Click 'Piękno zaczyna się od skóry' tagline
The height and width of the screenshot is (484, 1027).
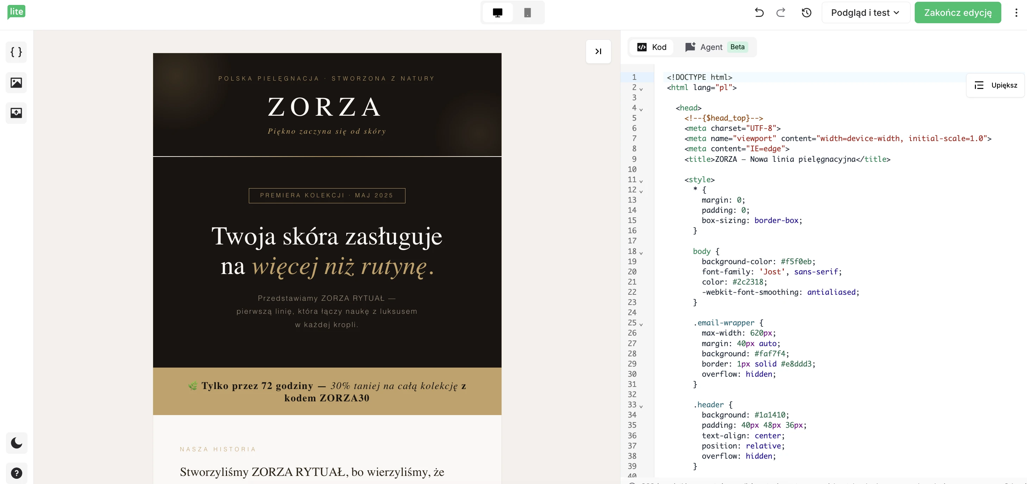click(327, 131)
